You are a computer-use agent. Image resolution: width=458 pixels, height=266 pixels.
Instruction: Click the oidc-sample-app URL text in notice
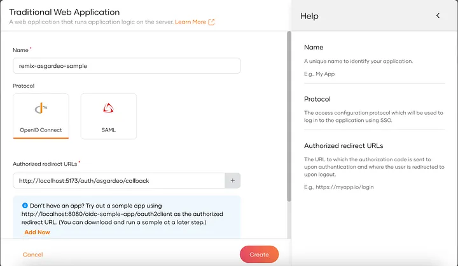(x=97, y=214)
